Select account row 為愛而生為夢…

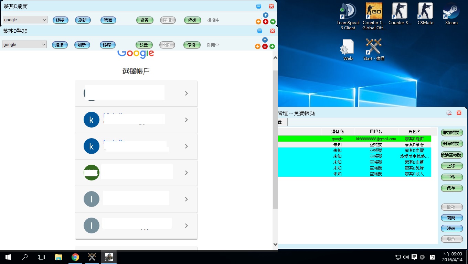coord(354,156)
